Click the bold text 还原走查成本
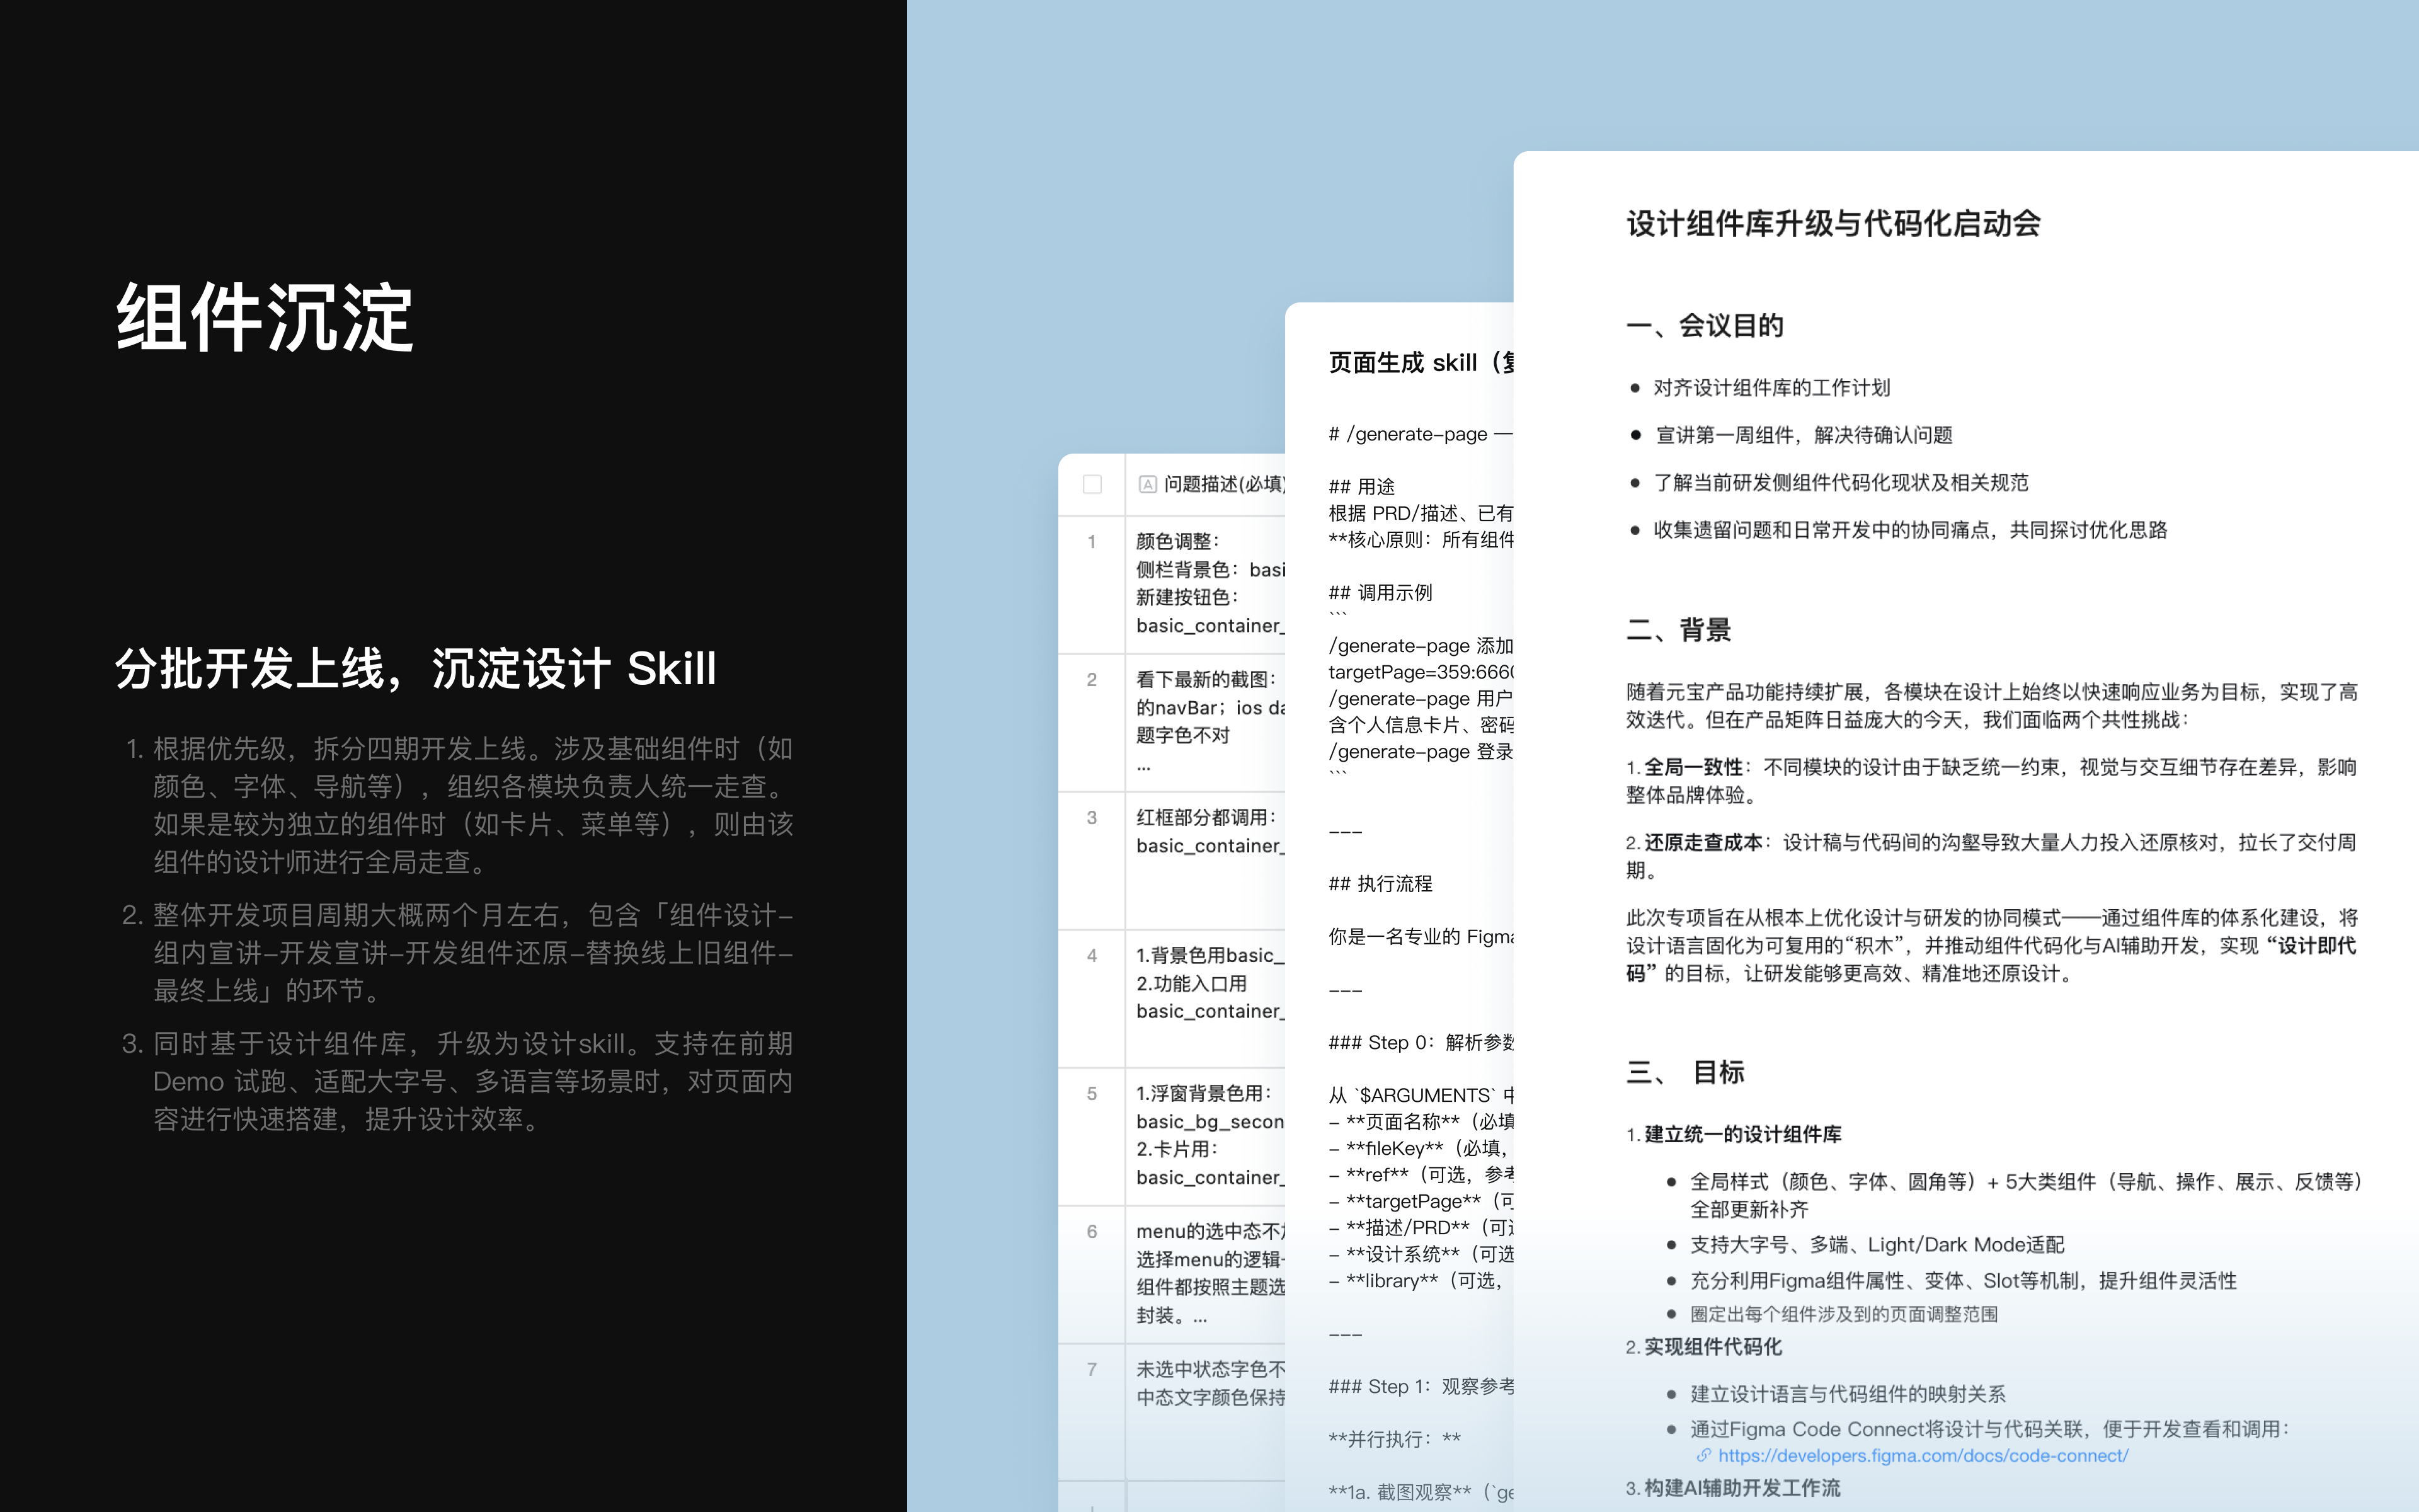2419x1512 pixels. click(1703, 842)
